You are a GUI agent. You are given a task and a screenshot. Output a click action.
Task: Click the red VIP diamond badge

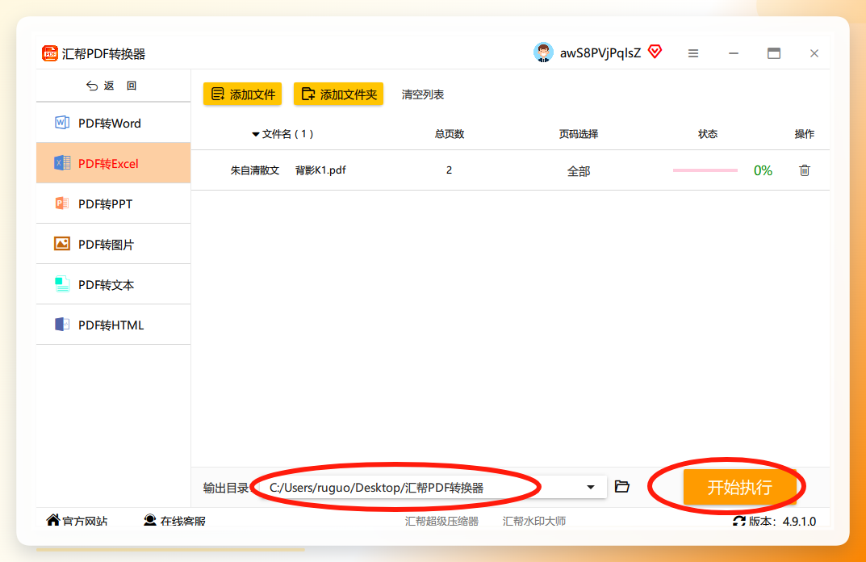point(655,52)
